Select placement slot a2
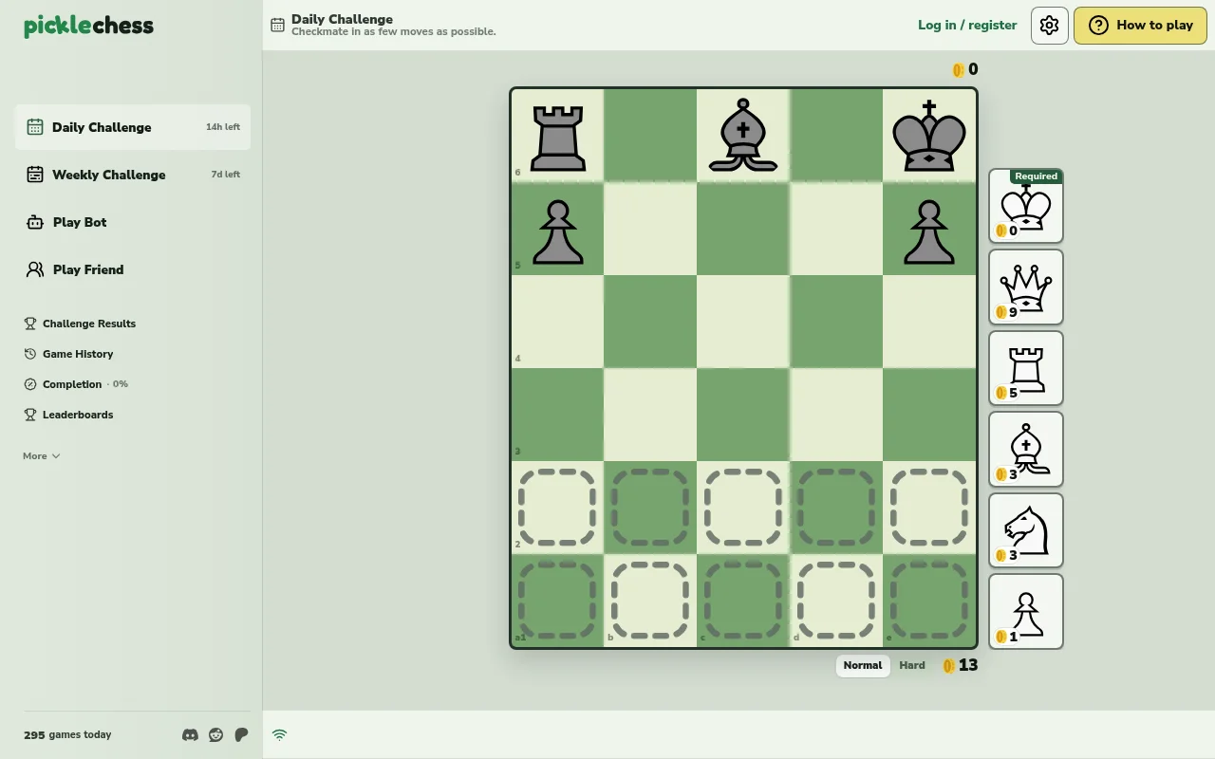This screenshot has width=1215, height=759. point(557,508)
